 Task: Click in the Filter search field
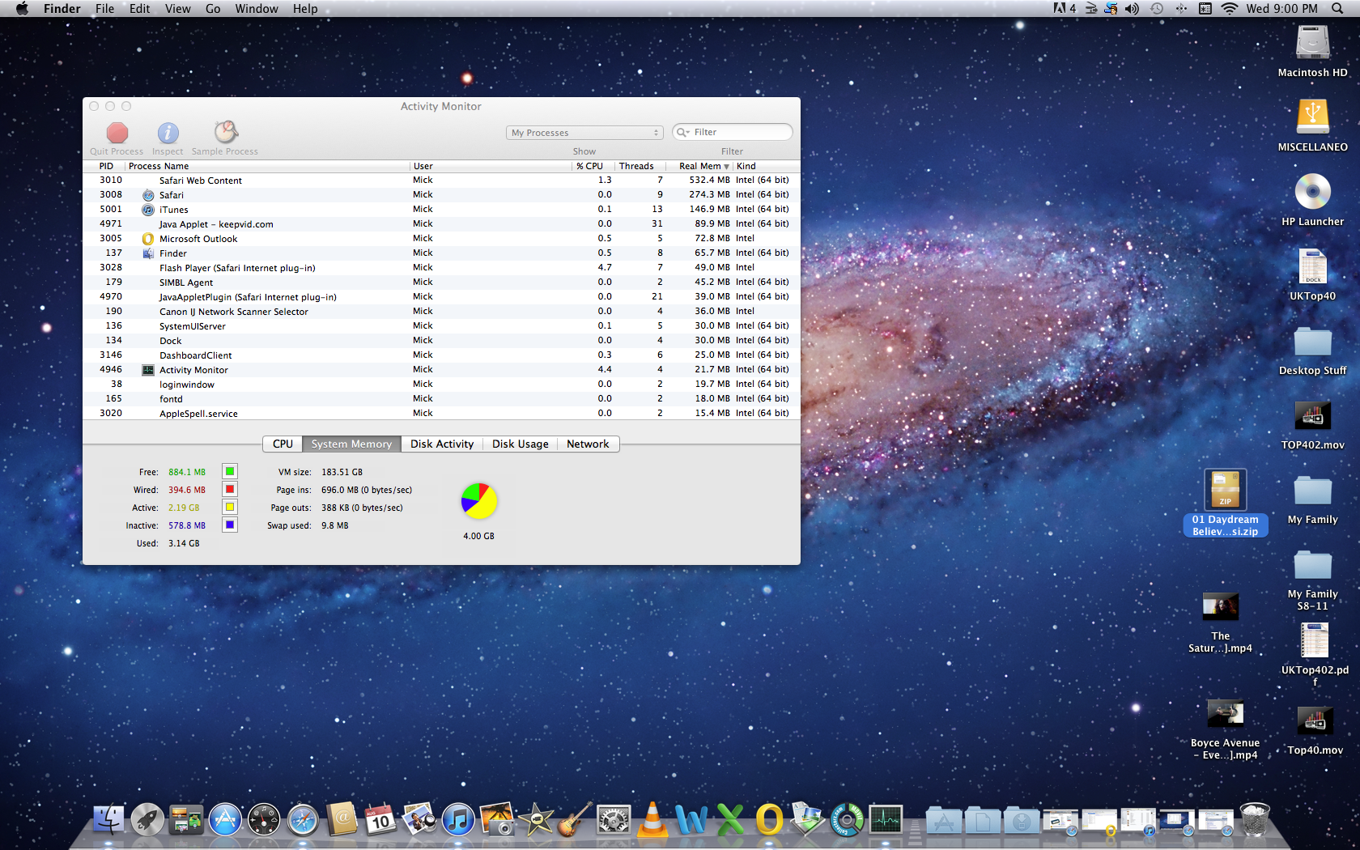coord(738,132)
